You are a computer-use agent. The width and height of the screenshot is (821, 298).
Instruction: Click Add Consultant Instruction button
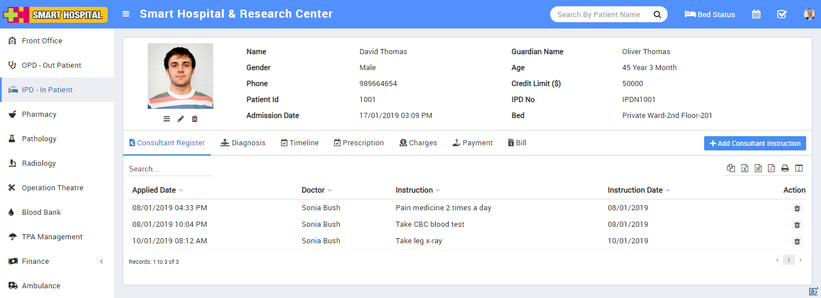click(x=755, y=144)
